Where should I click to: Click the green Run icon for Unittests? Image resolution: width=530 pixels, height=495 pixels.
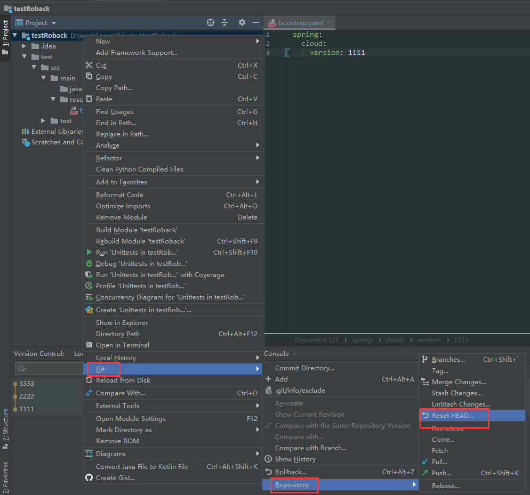(x=89, y=252)
